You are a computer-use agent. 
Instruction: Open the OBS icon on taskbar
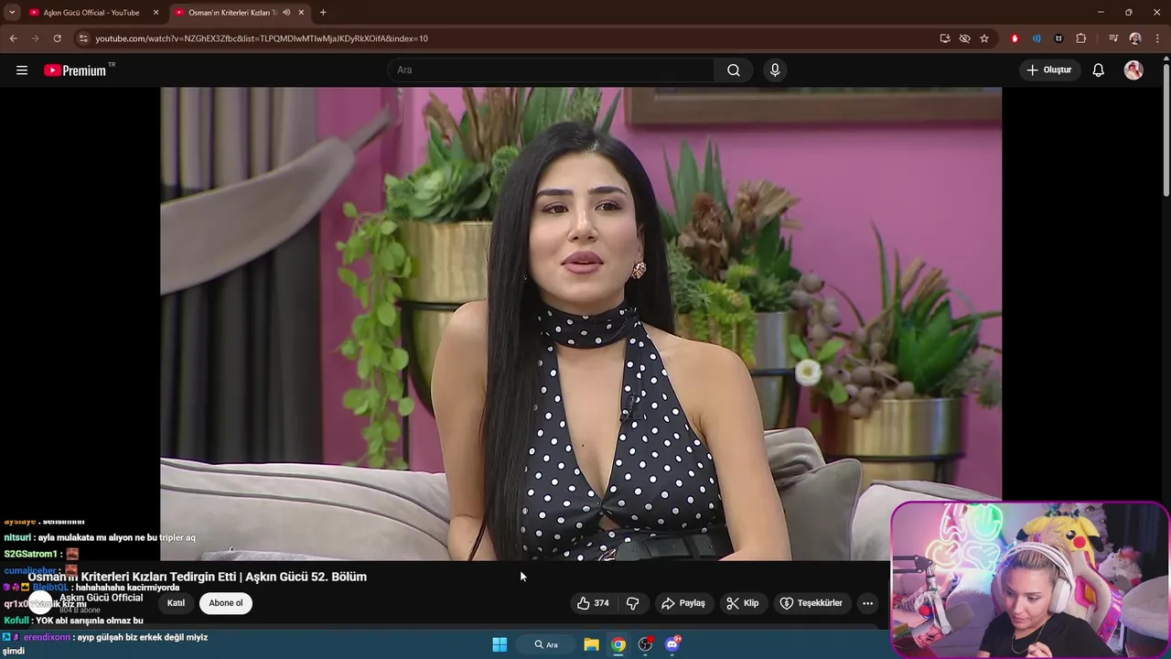(x=646, y=644)
